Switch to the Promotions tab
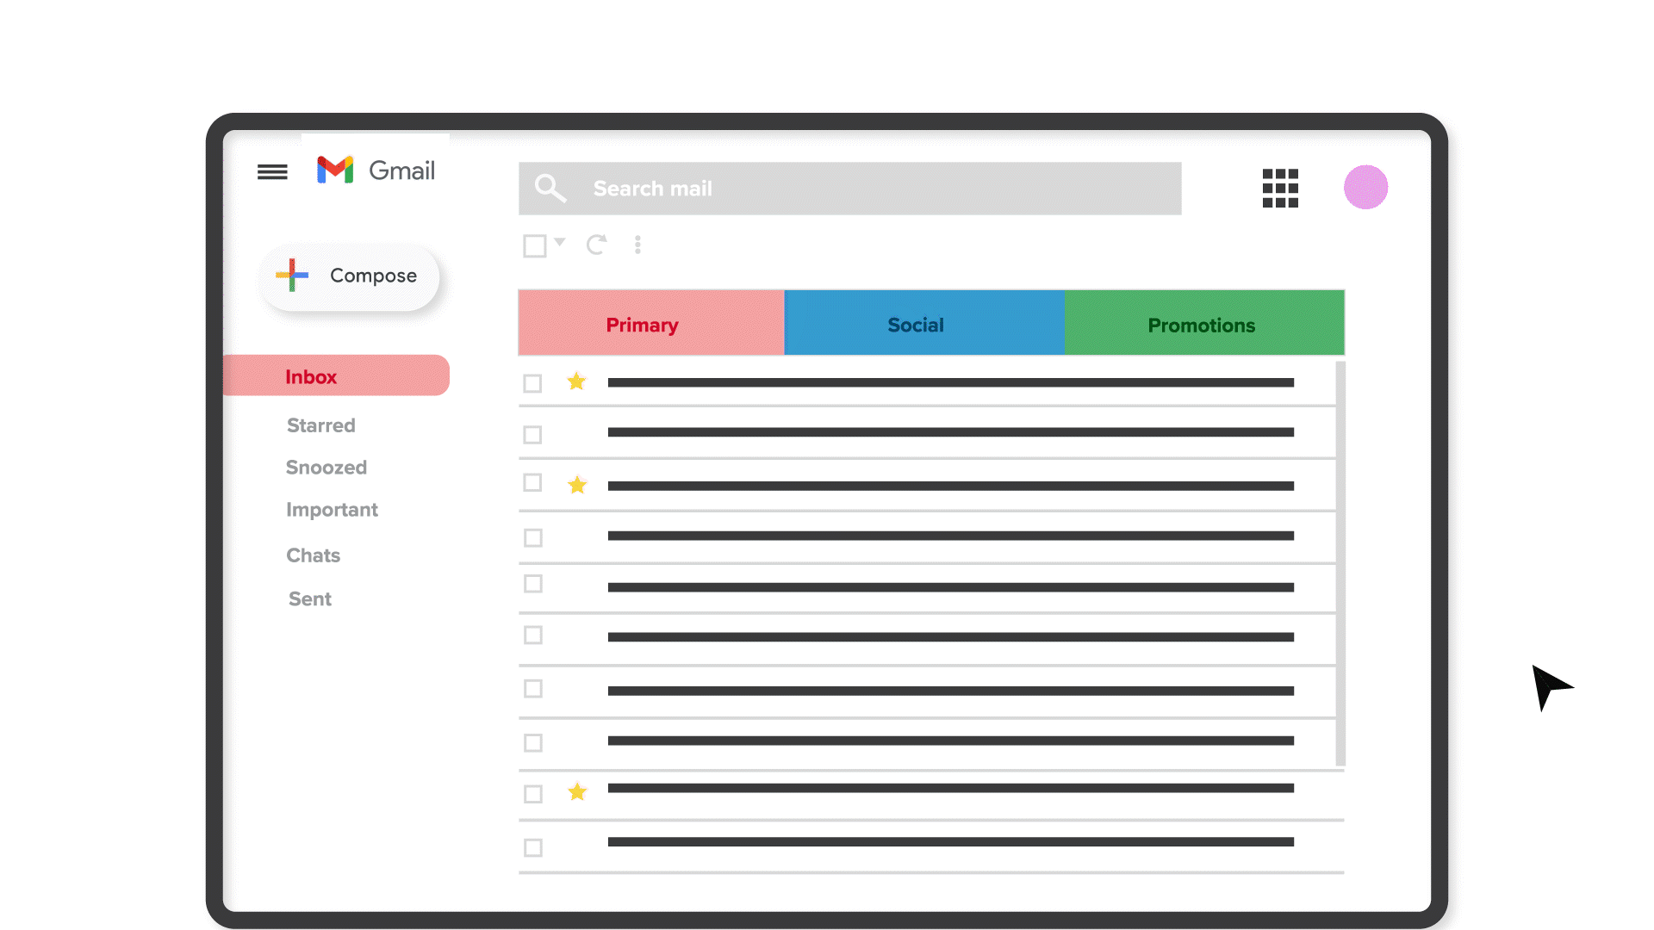The height and width of the screenshot is (930, 1654). [1203, 324]
